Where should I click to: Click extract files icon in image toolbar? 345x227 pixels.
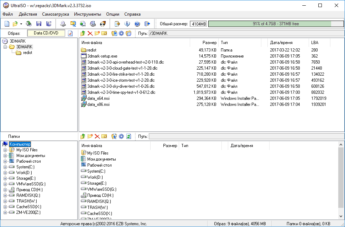coord(114,33)
